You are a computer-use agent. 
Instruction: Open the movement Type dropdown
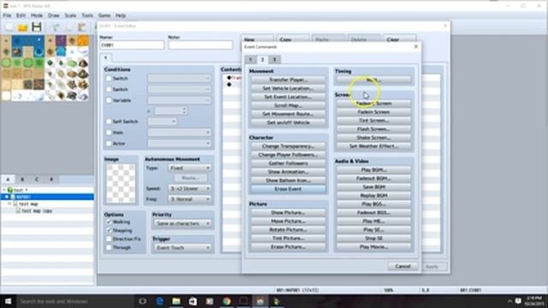pos(189,168)
